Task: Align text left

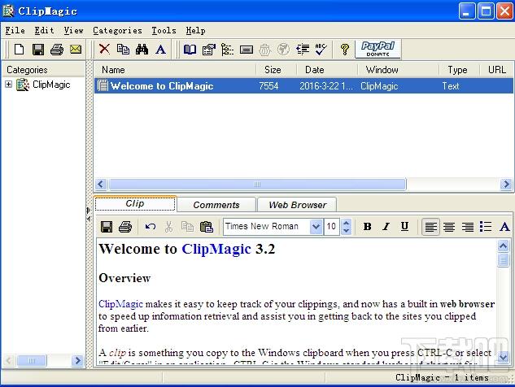Action: pyautogui.click(x=430, y=227)
